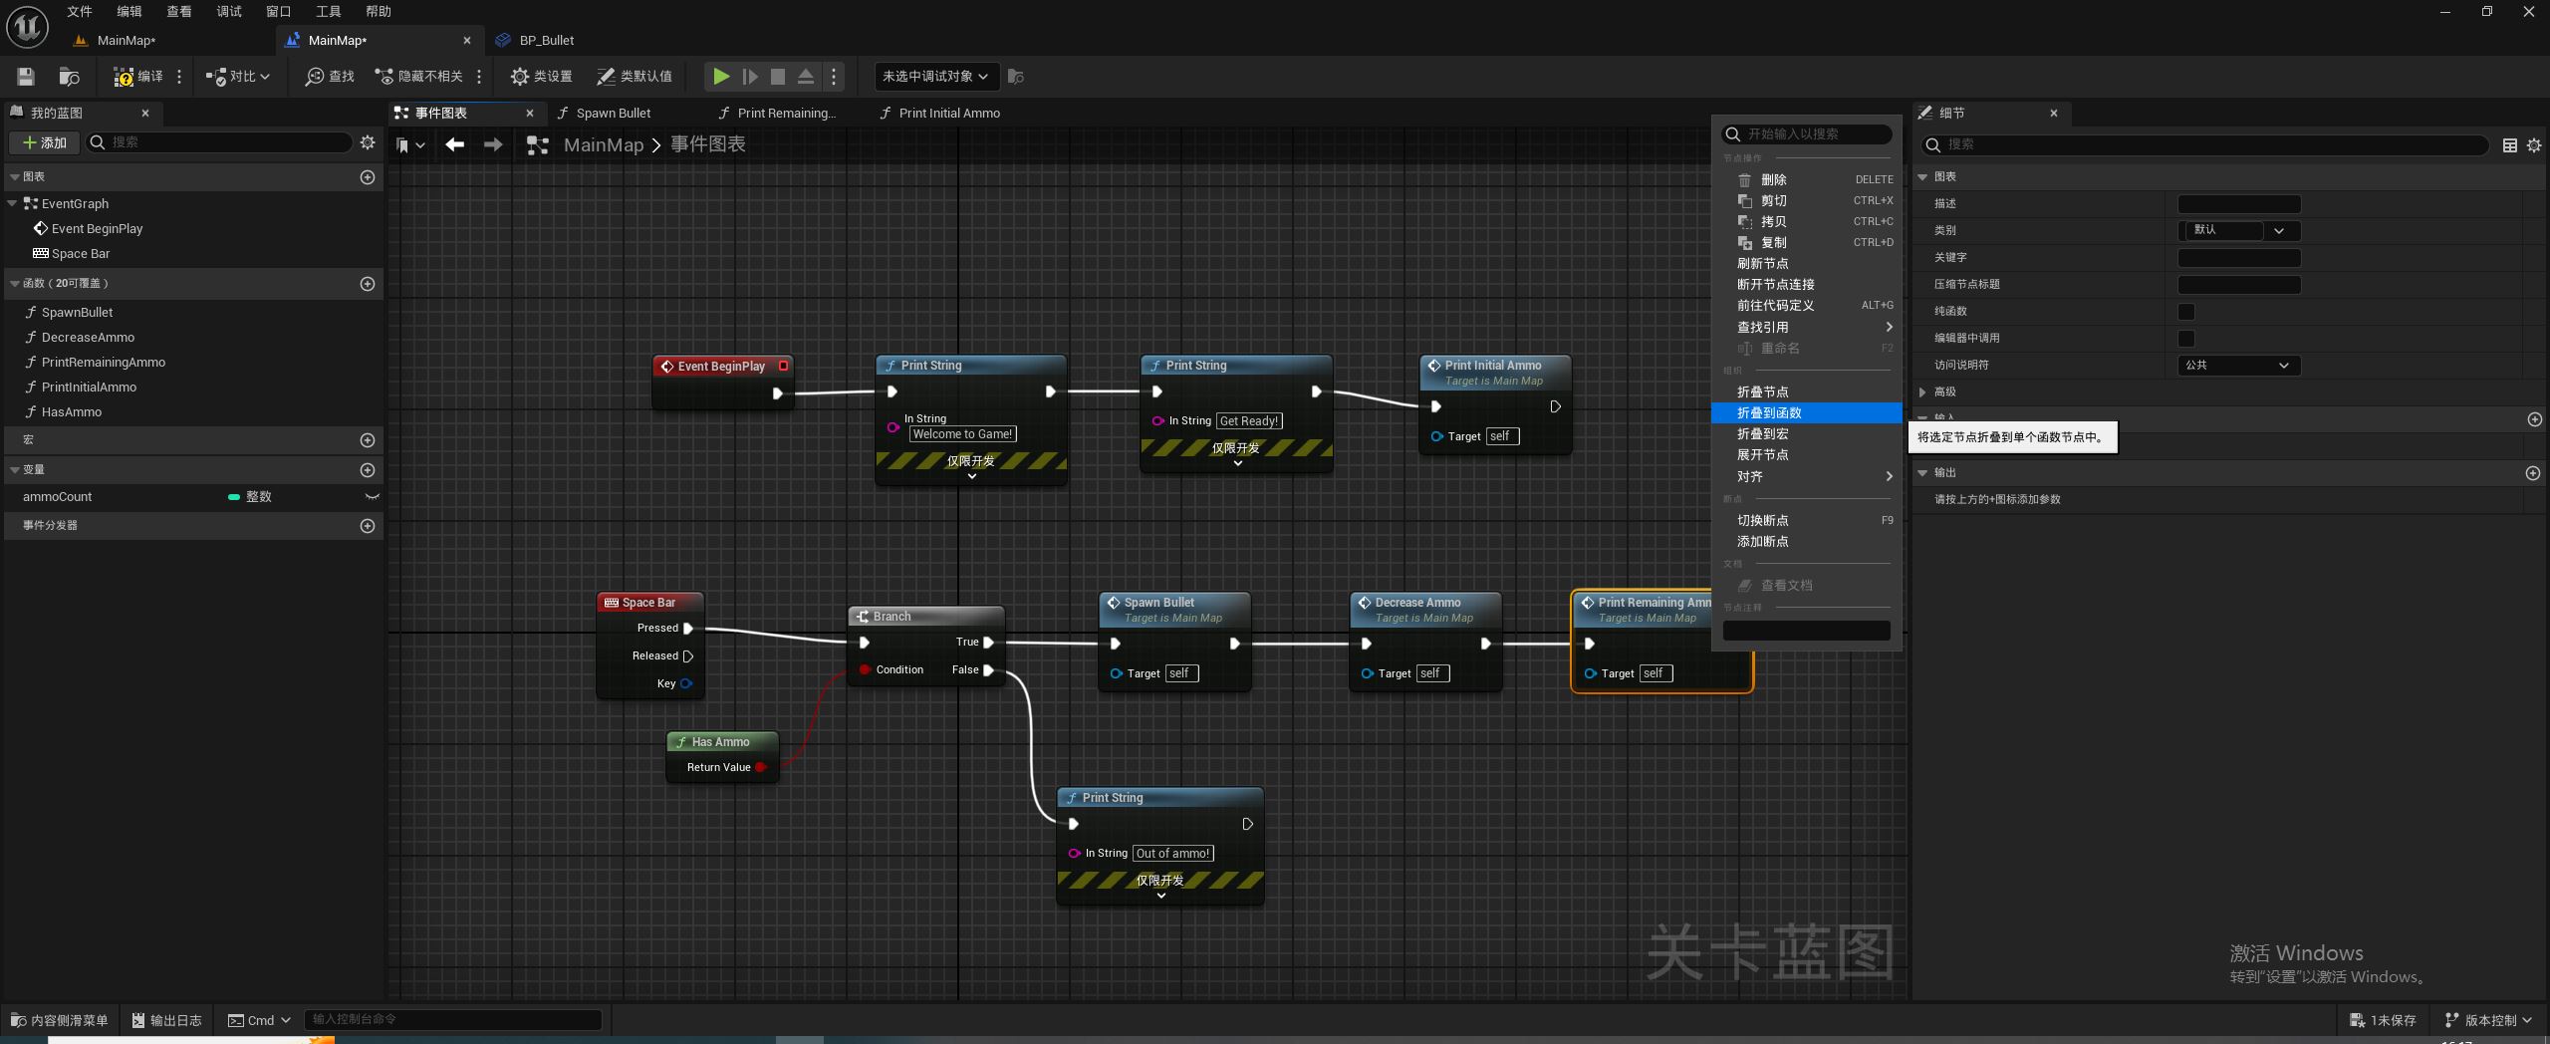
Task: Open the compile options three-dot menu
Action: click(x=179, y=77)
